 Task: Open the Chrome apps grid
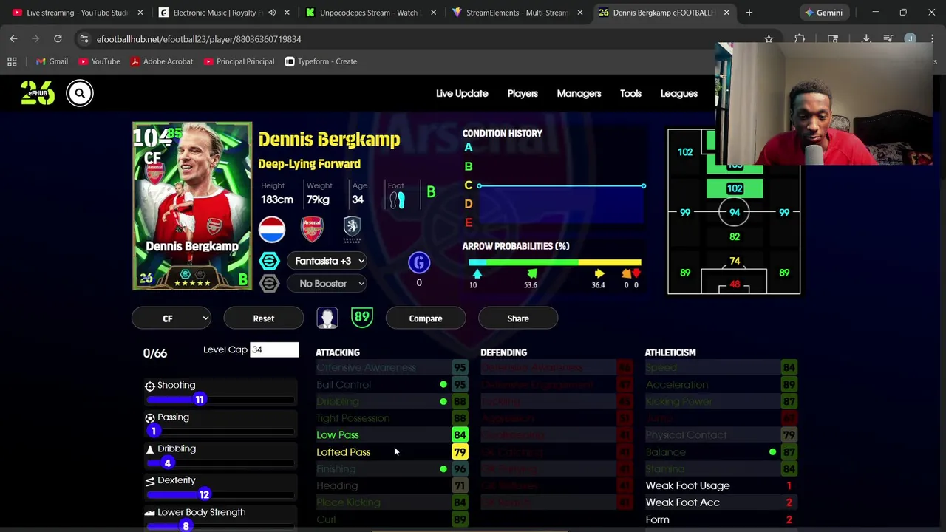(12, 61)
